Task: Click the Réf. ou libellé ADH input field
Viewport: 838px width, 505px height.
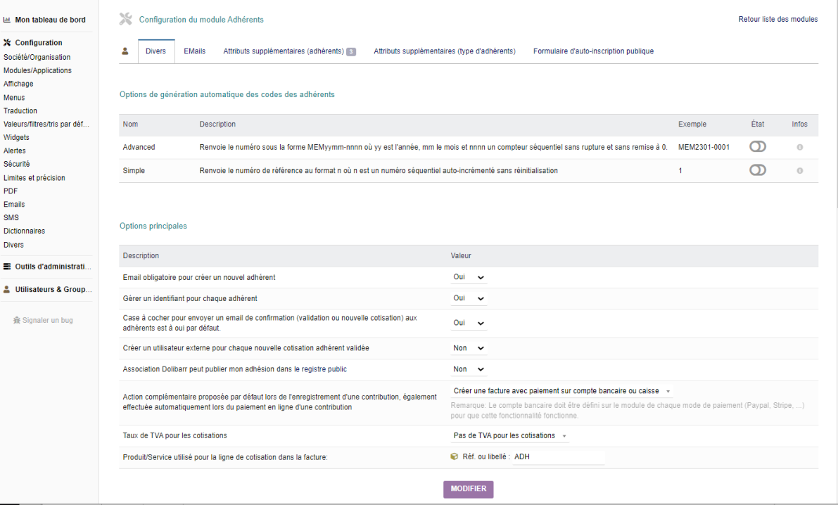Action: [x=559, y=457]
